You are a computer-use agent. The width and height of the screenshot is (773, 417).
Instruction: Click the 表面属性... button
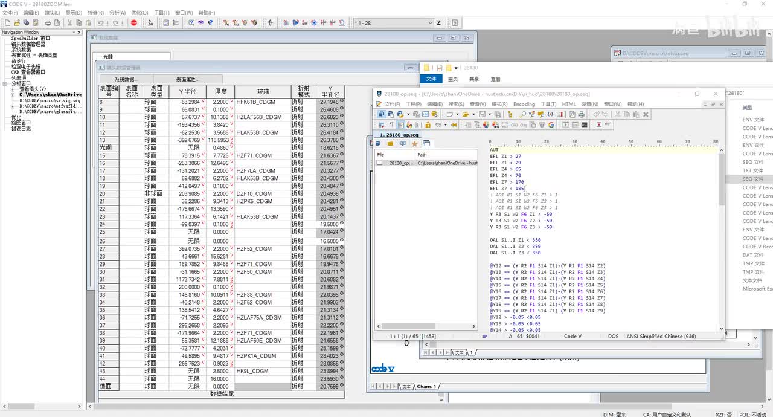187,79
